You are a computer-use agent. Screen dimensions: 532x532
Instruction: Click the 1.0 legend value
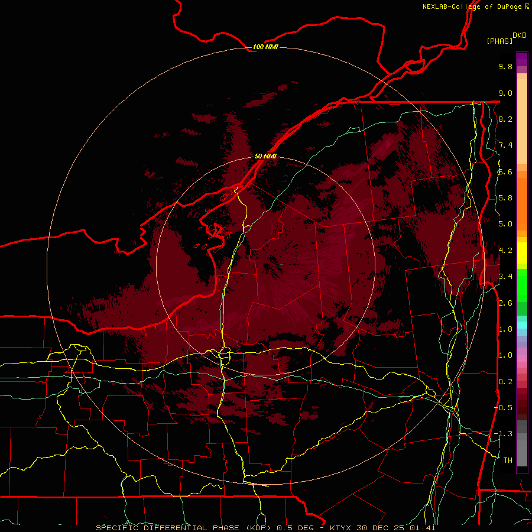[x=505, y=355]
